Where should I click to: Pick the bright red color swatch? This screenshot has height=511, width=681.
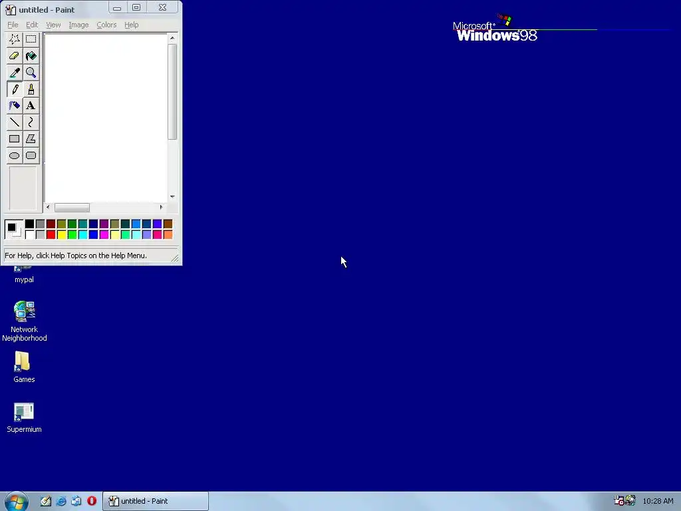coord(51,235)
